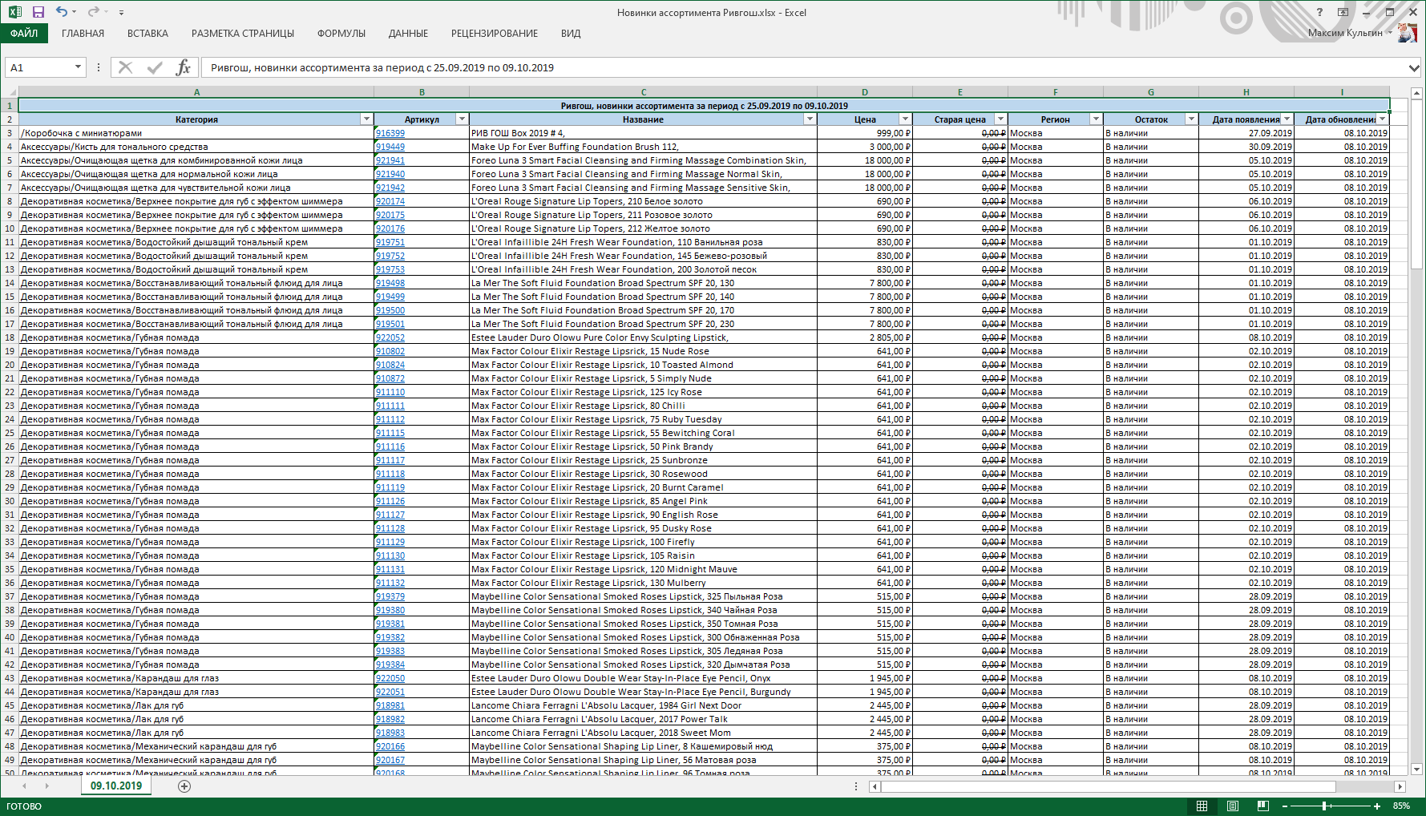Expand the formula bar with the chevron
The width and height of the screenshot is (1426, 816).
click(x=1414, y=68)
